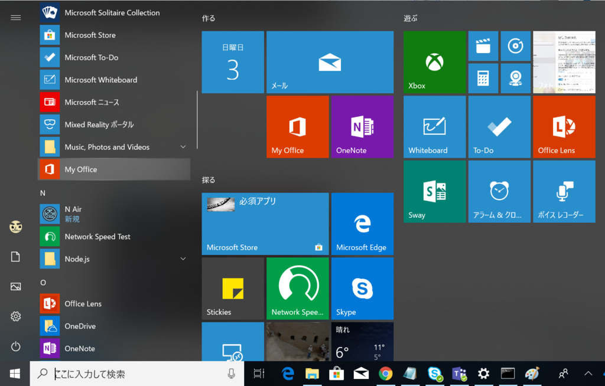Viewport: 605px width, 386px height.
Task: Open Edge from the taskbar
Action: [x=288, y=374]
